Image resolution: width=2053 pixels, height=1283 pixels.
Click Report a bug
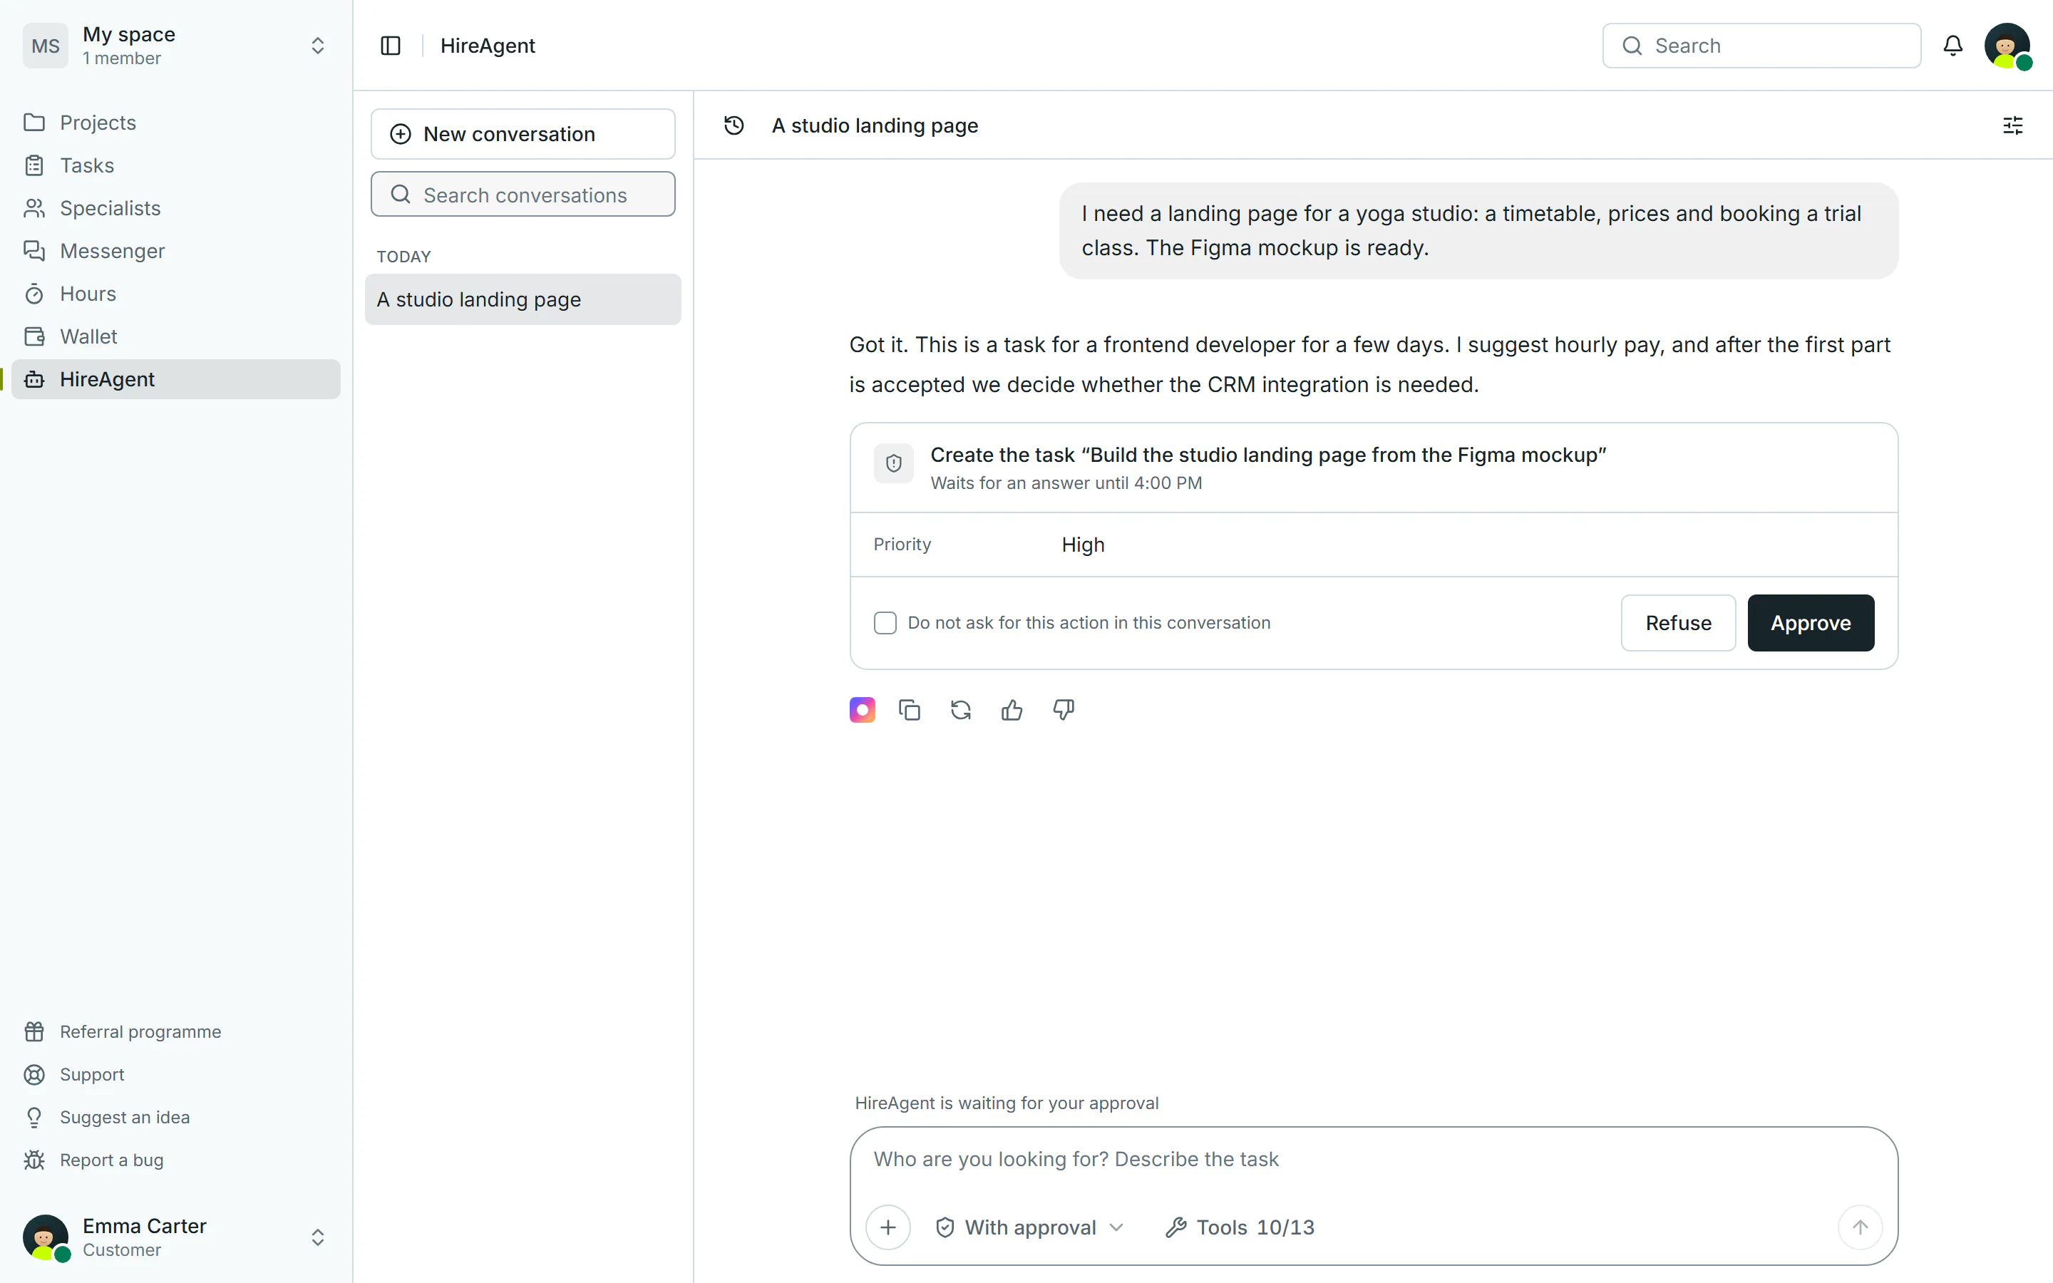click(x=175, y=1160)
